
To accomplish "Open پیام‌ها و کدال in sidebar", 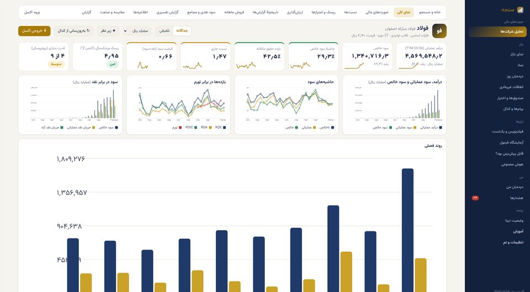I will (x=497, y=109).
